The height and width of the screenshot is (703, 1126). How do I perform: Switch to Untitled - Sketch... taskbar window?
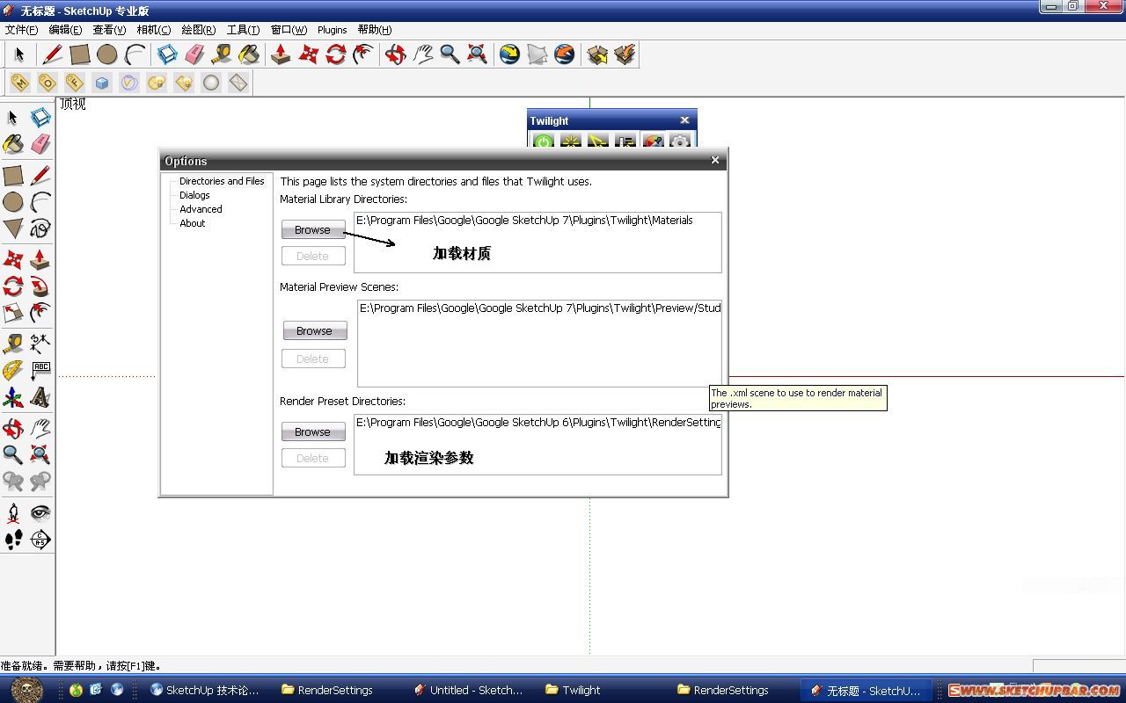pyautogui.click(x=468, y=690)
